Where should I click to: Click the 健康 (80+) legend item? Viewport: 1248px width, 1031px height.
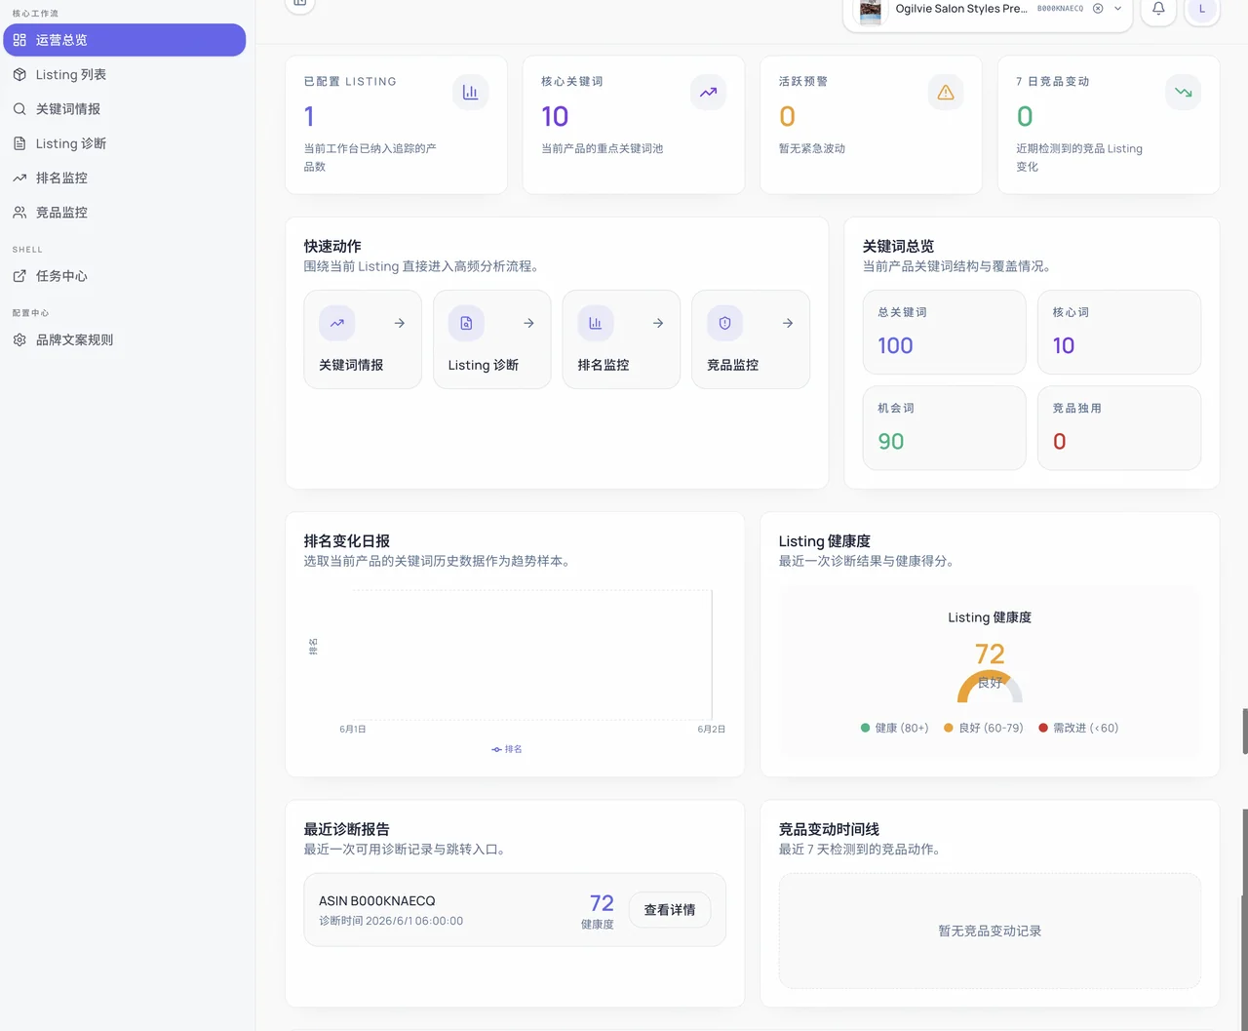coord(894,728)
